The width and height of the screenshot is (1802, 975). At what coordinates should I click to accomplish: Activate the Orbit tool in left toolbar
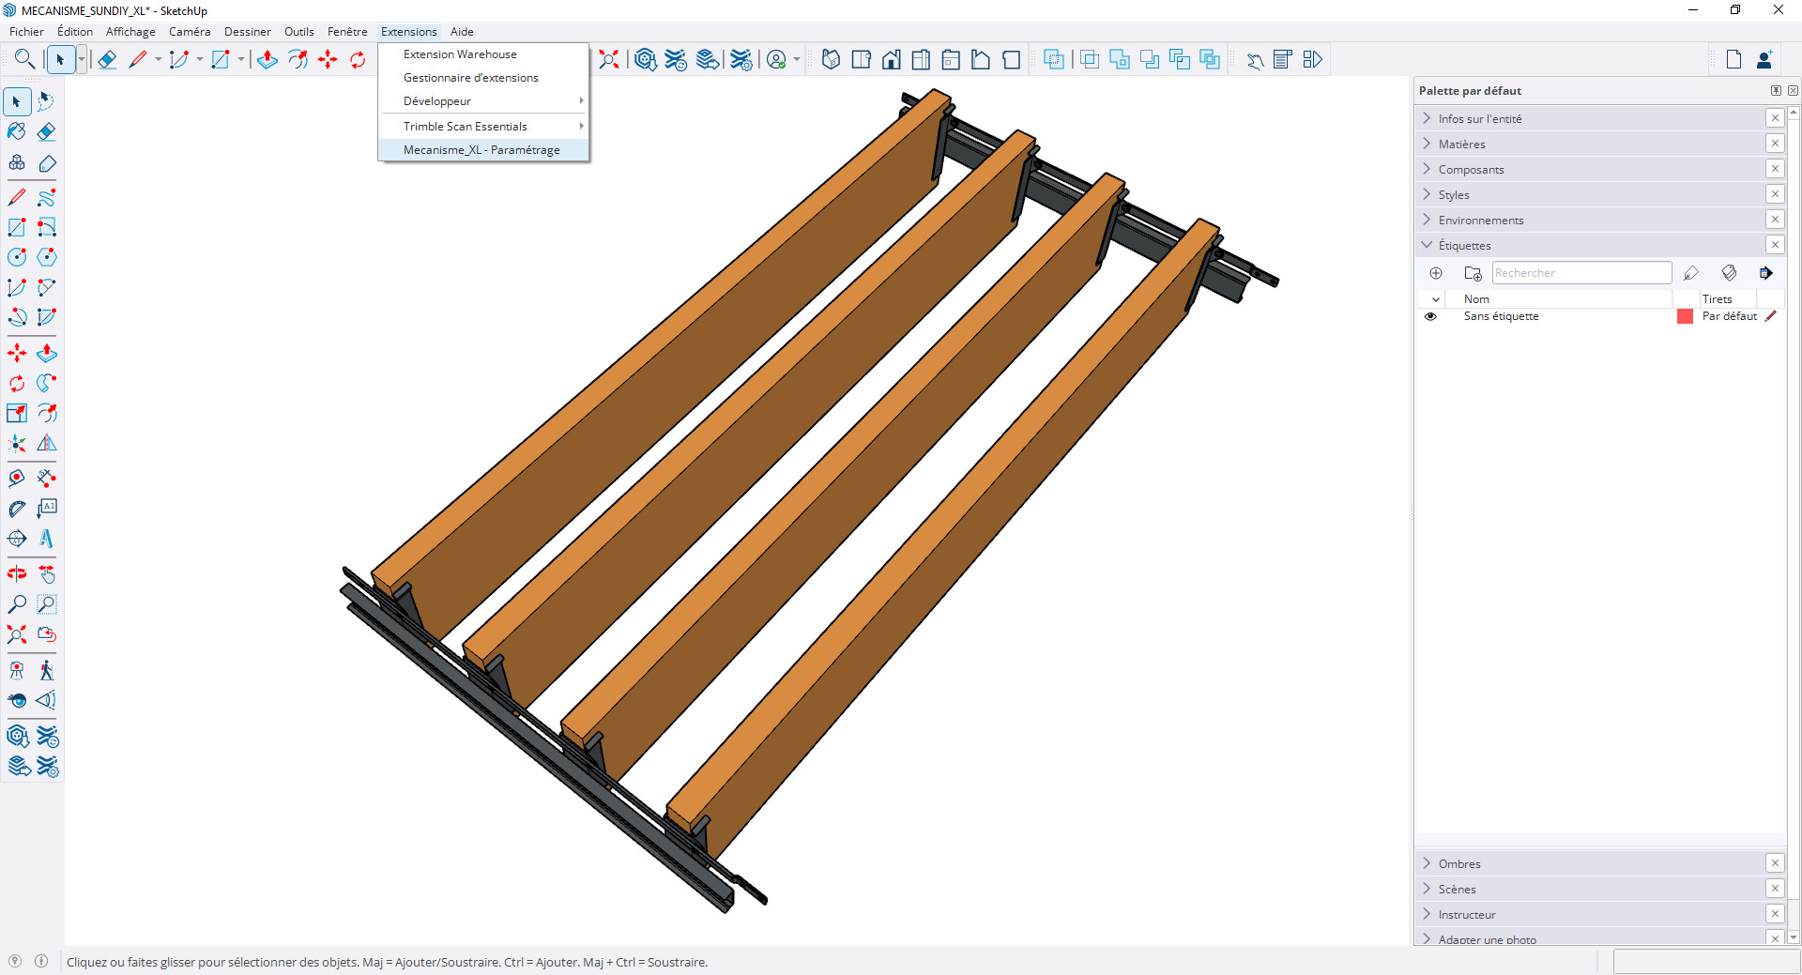point(17,574)
